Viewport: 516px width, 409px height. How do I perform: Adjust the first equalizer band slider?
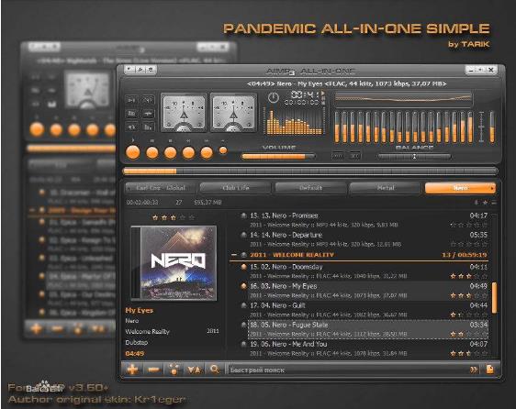pyautogui.click(x=337, y=127)
